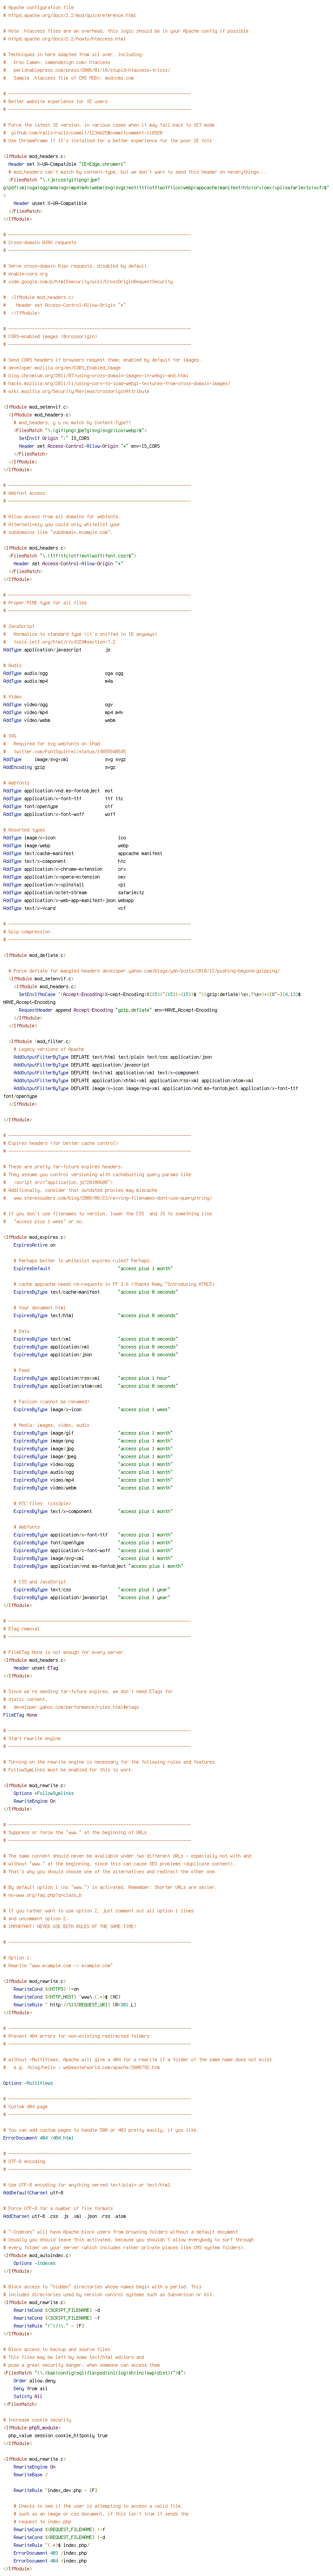Click the 'FileETag None' line

[20, 1714]
